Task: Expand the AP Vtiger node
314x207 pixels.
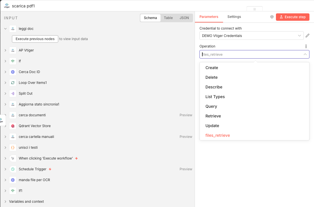Action: tap(5, 50)
